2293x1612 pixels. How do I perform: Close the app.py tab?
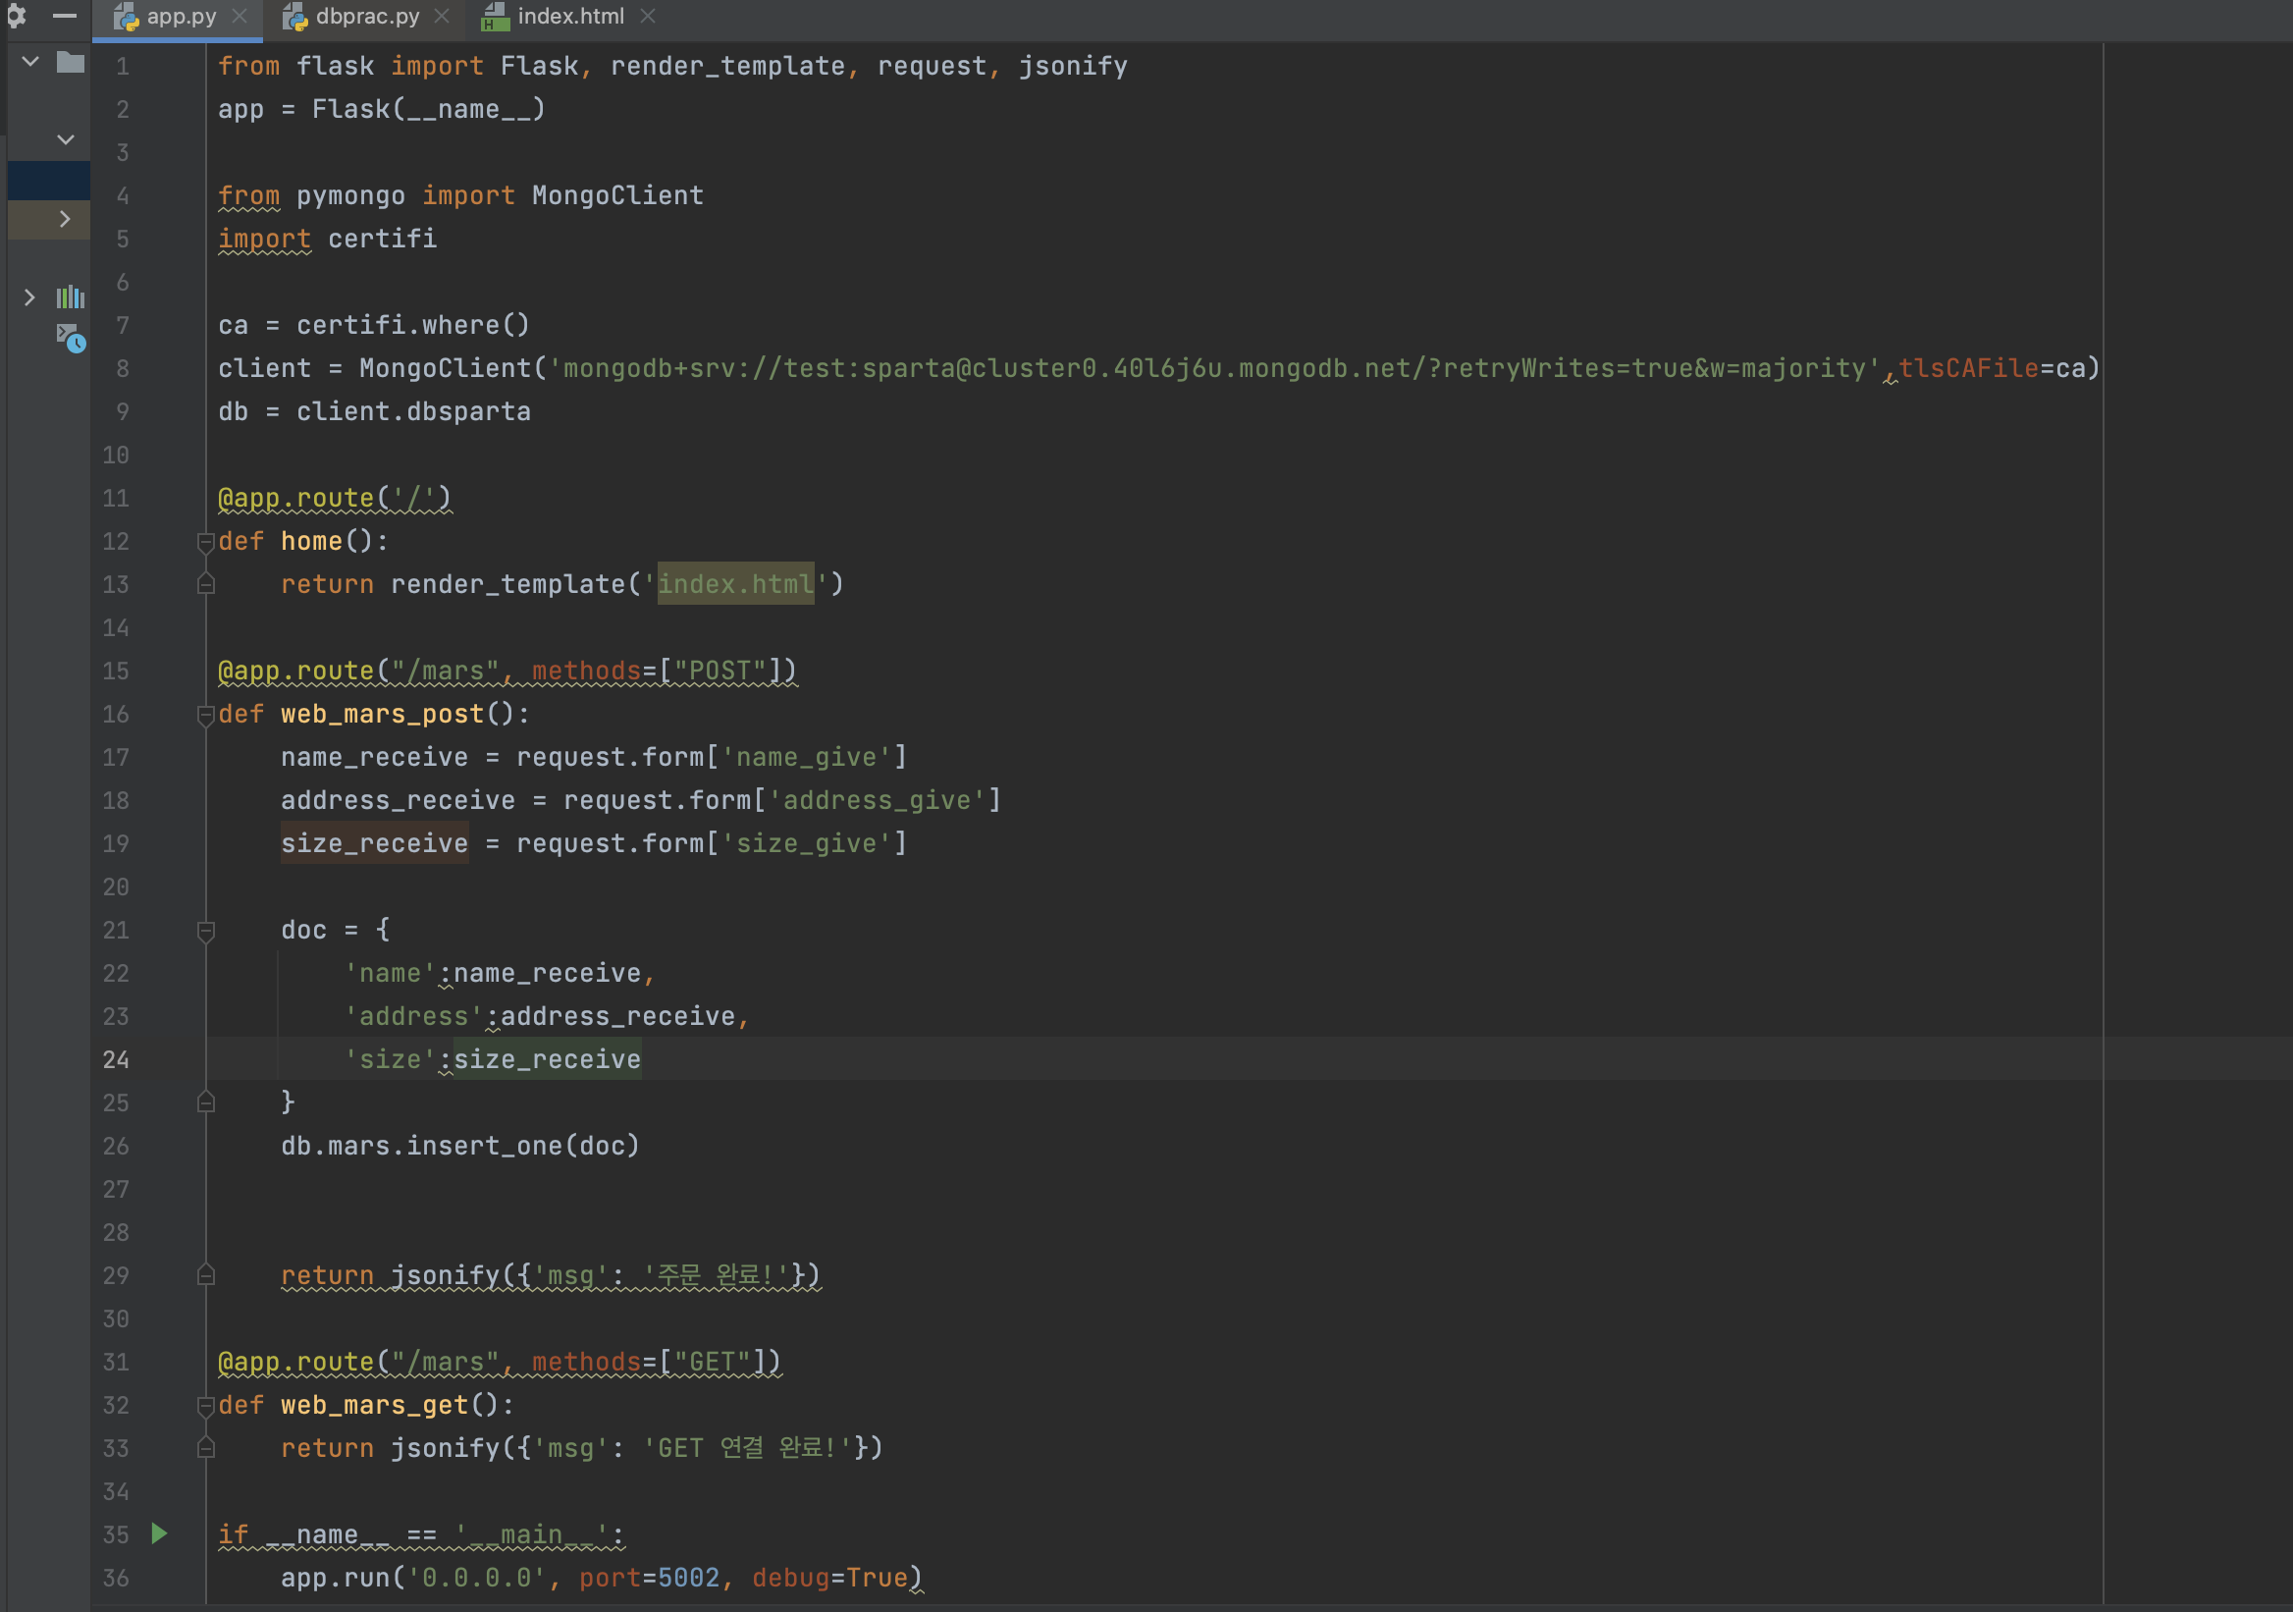(x=240, y=16)
